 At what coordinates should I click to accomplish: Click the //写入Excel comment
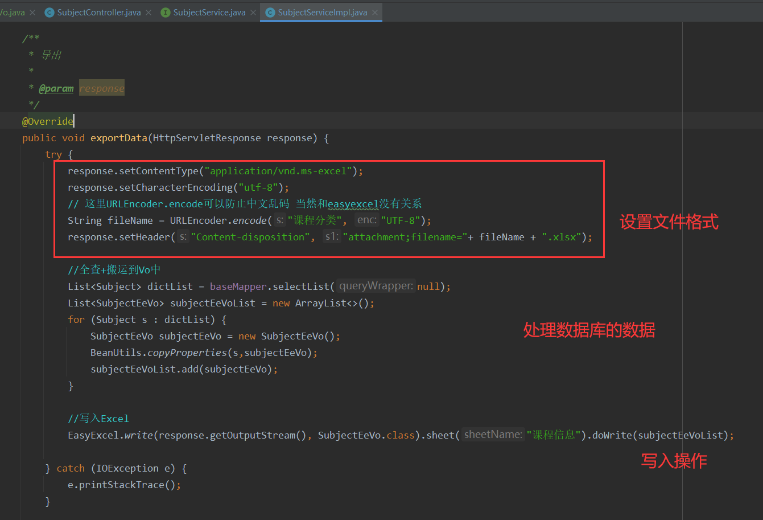(98, 419)
